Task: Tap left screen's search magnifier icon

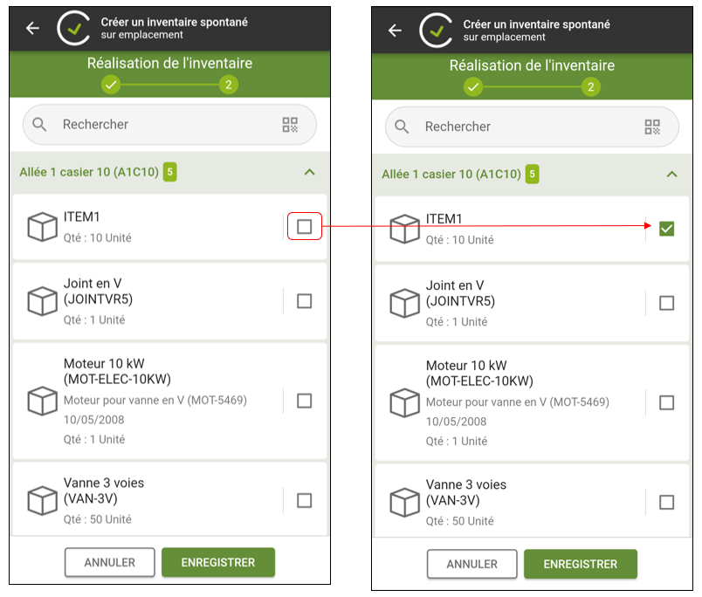Action: pyautogui.click(x=39, y=125)
